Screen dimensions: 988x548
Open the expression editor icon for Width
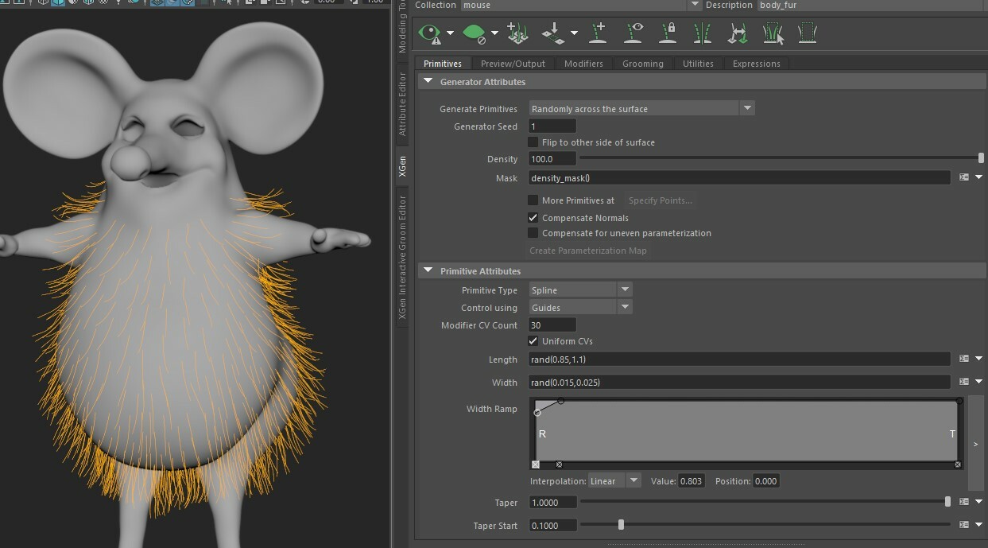tap(964, 382)
